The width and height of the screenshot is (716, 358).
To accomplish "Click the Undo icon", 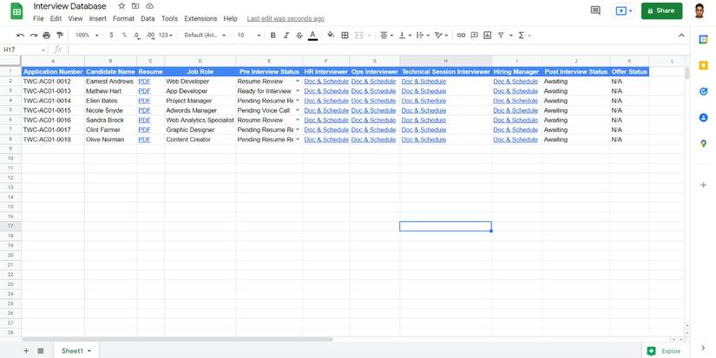I will coord(20,36).
